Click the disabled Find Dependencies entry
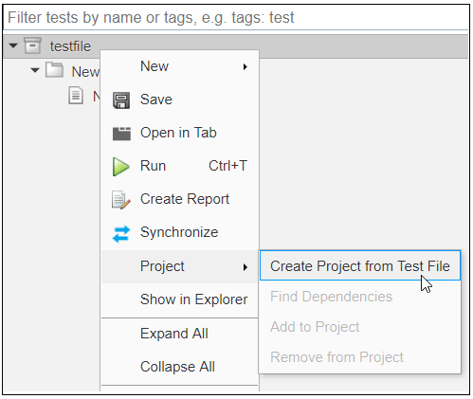Image resolution: width=473 pixels, height=399 pixels. click(360, 297)
